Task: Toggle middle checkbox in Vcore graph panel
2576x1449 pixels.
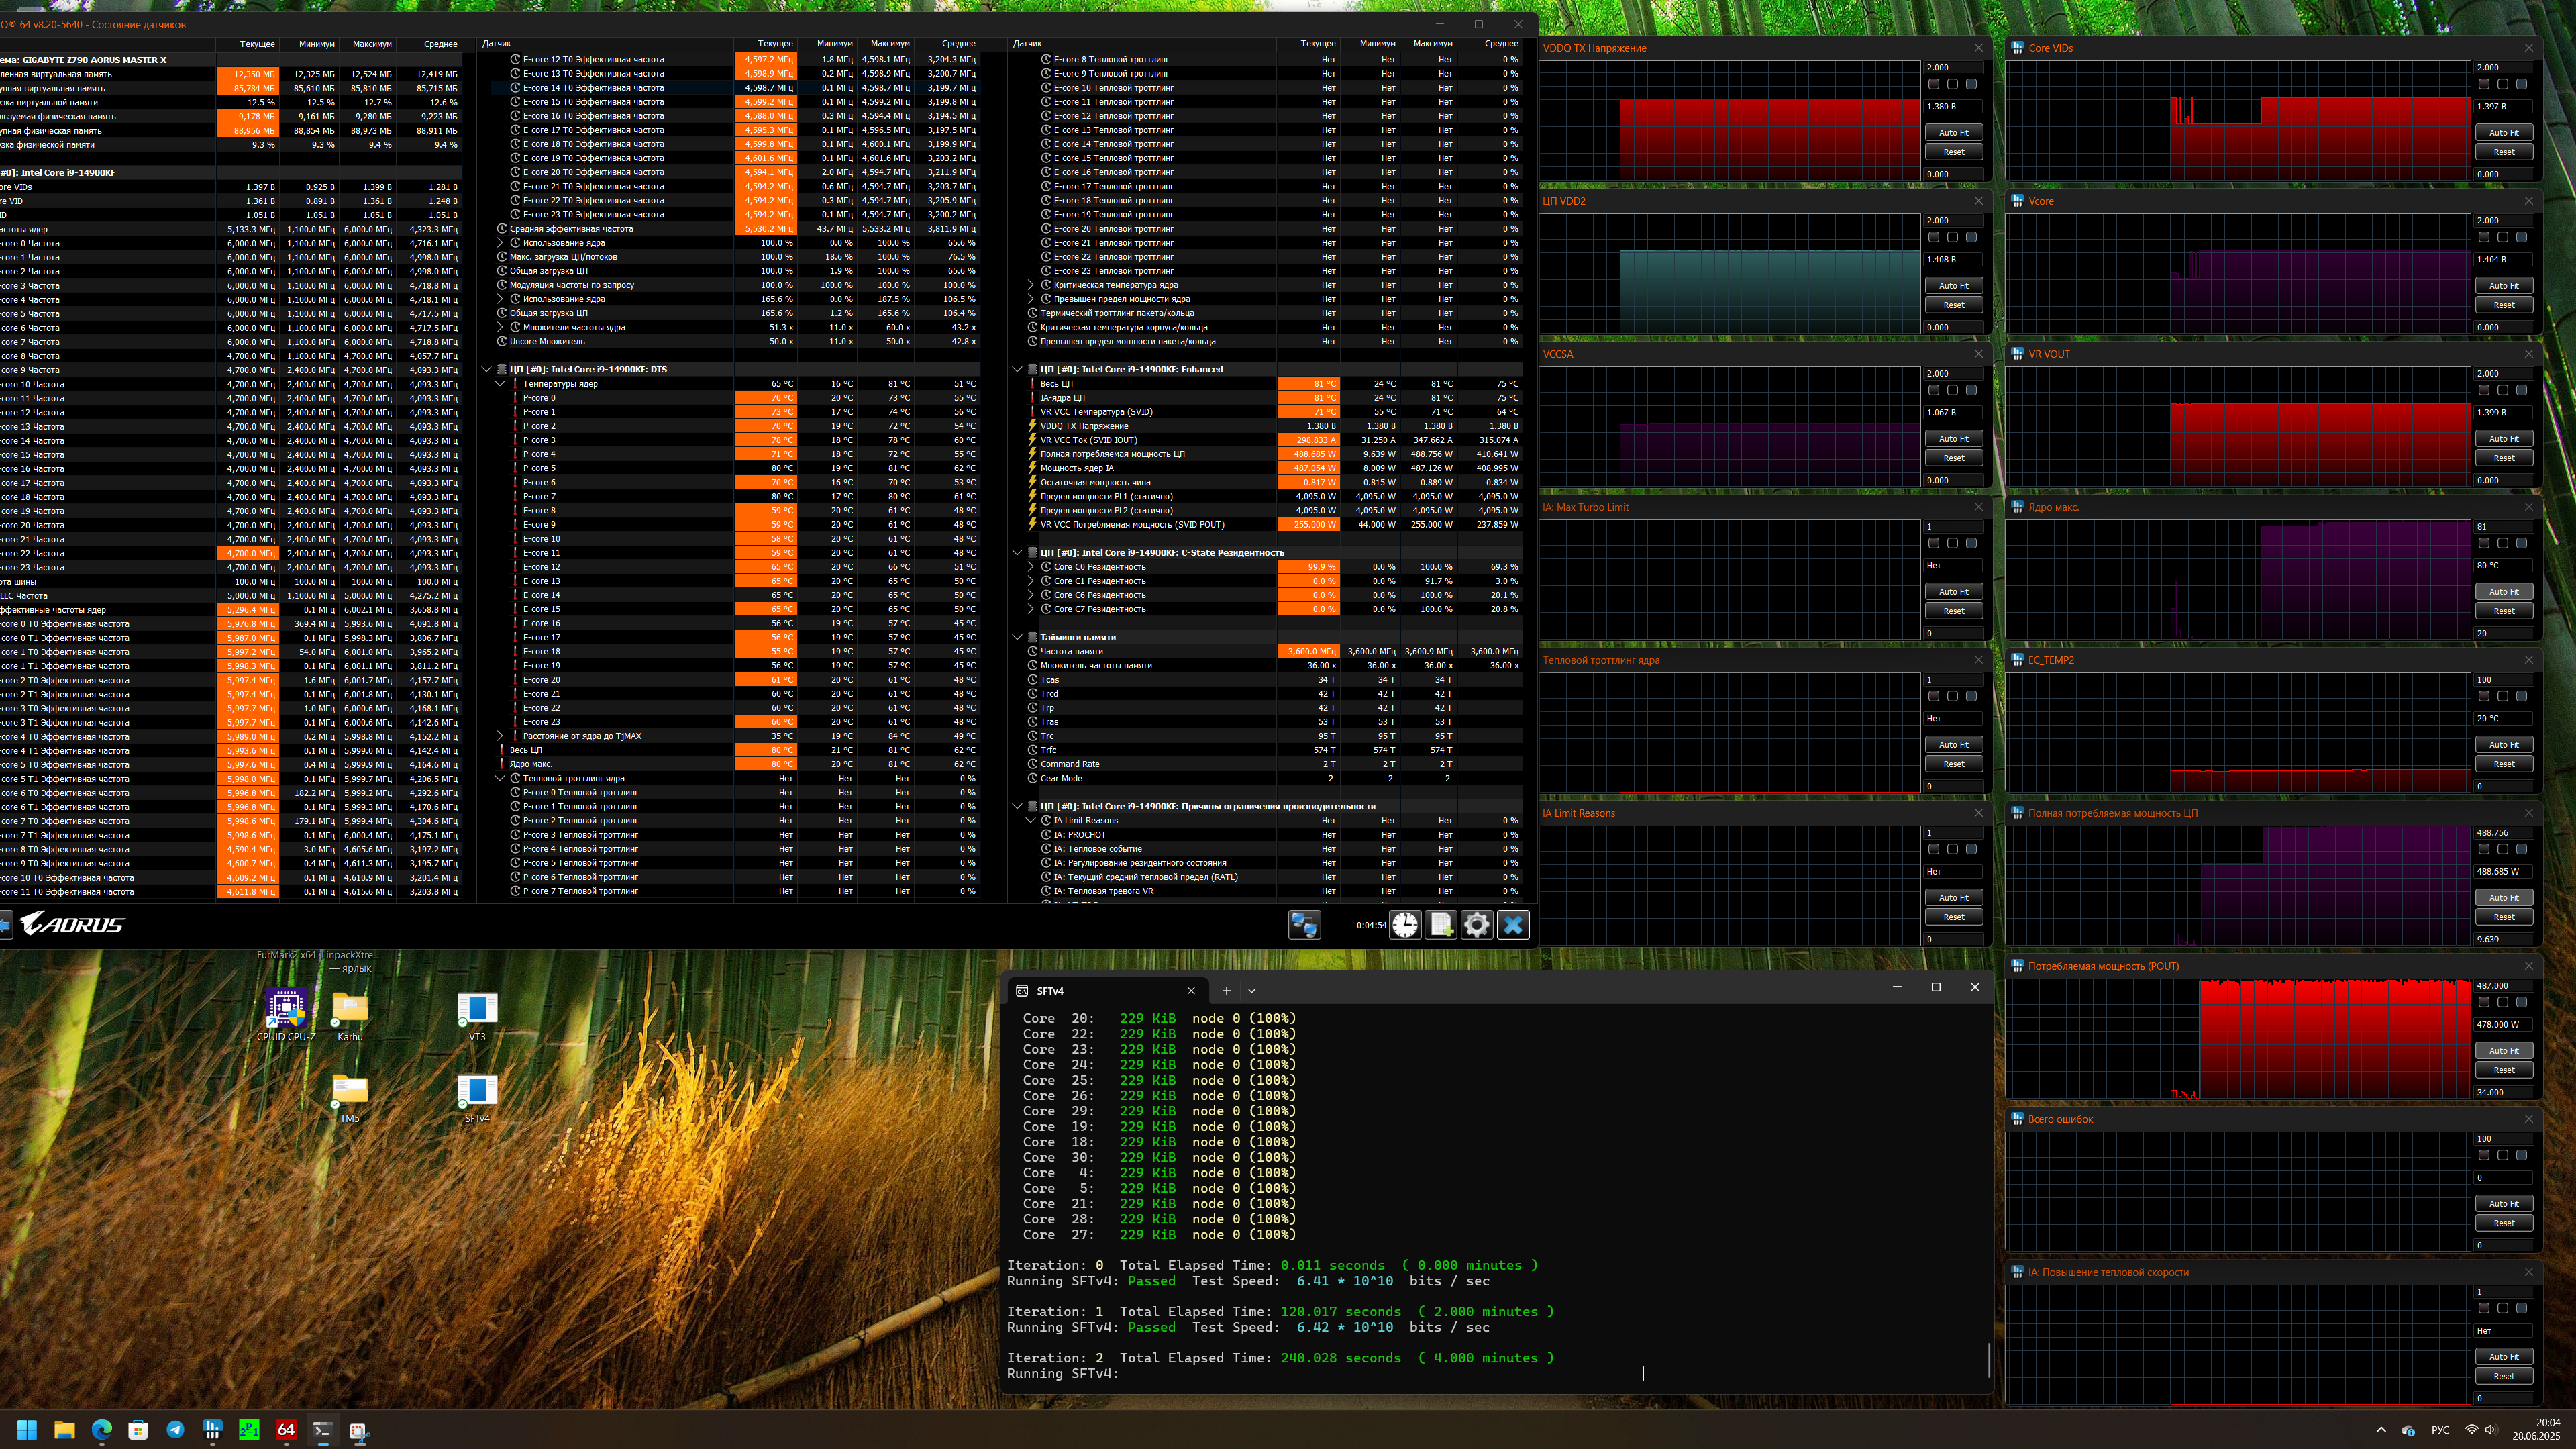Action: 2503,238
